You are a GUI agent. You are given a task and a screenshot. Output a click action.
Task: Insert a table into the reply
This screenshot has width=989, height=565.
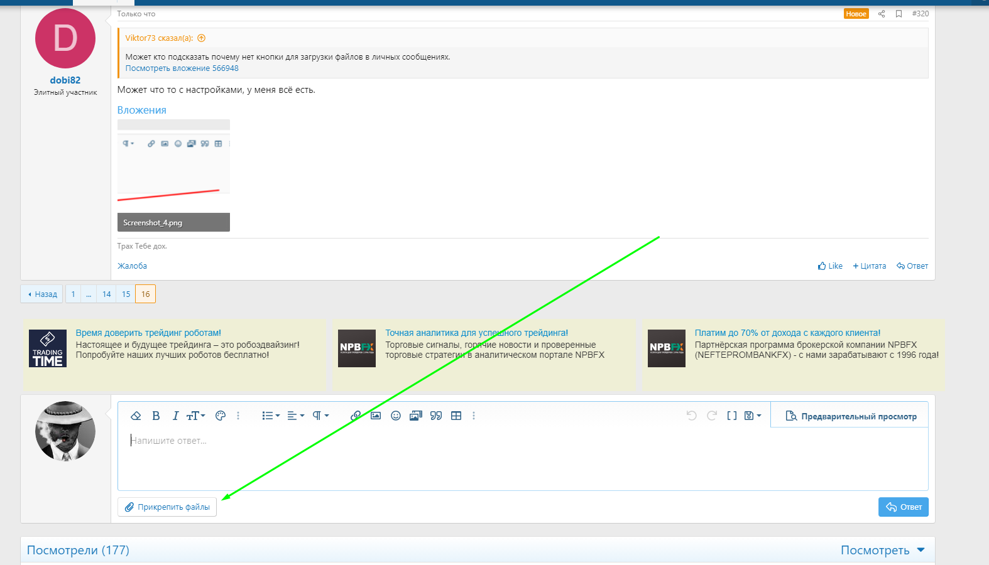456,416
